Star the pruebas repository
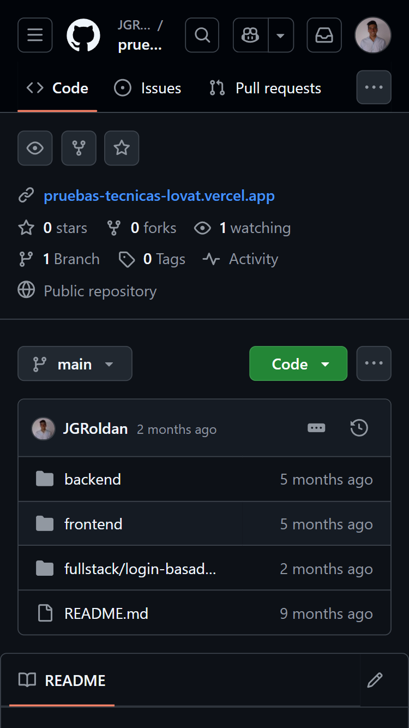 (121, 148)
